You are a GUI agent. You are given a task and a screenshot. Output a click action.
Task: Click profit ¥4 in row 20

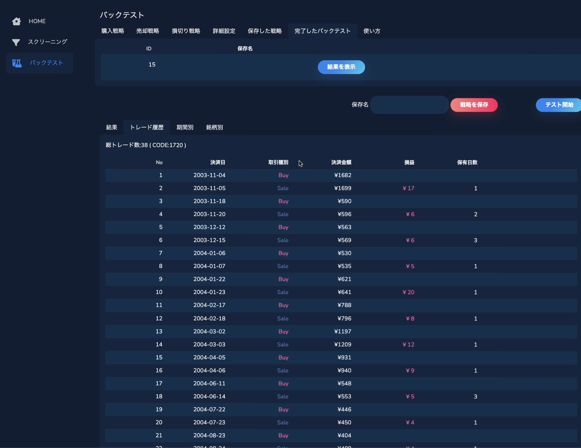coord(410,422)
